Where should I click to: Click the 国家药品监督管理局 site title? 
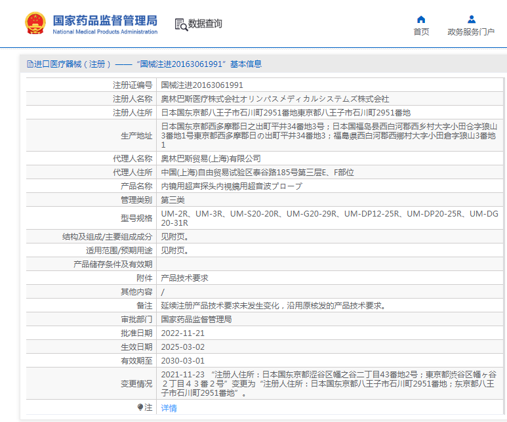(105, 20)
